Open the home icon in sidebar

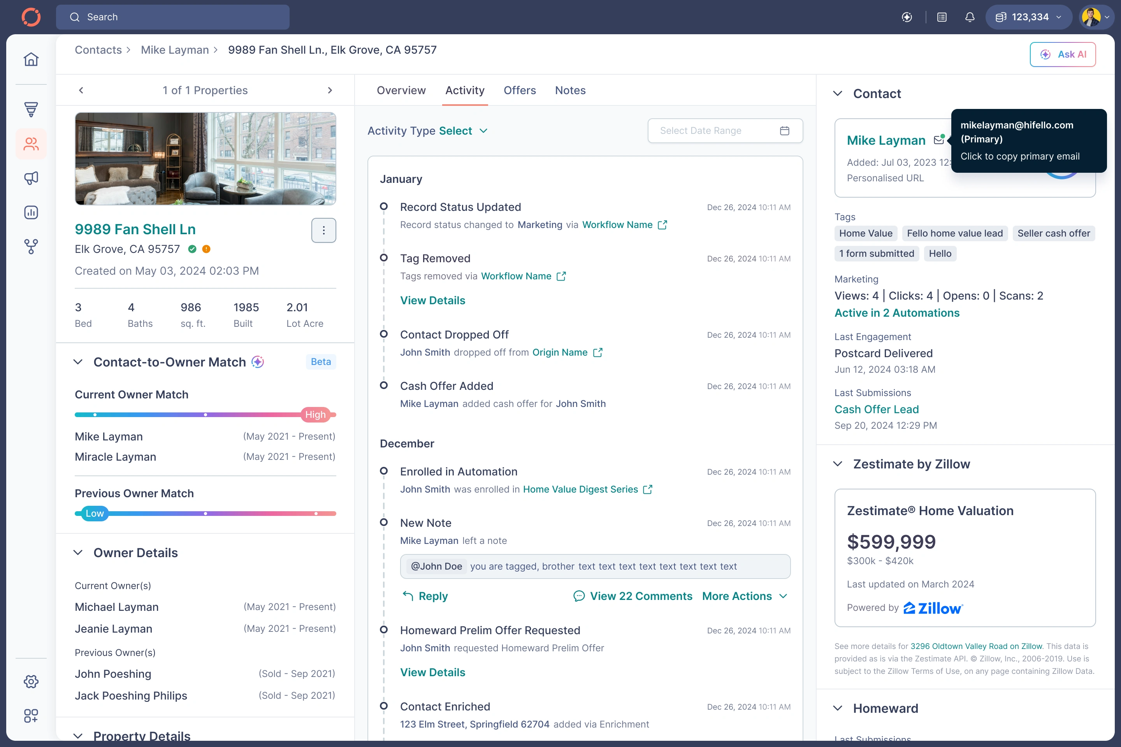(31, 60)
